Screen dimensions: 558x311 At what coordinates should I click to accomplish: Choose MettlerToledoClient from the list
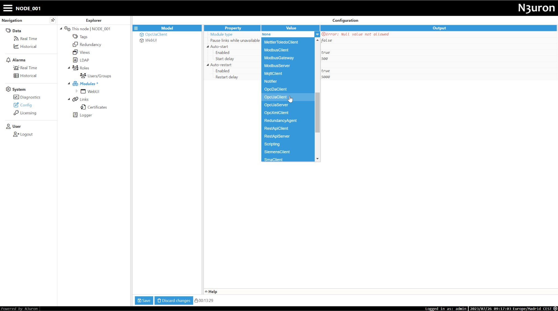(288, 42)
